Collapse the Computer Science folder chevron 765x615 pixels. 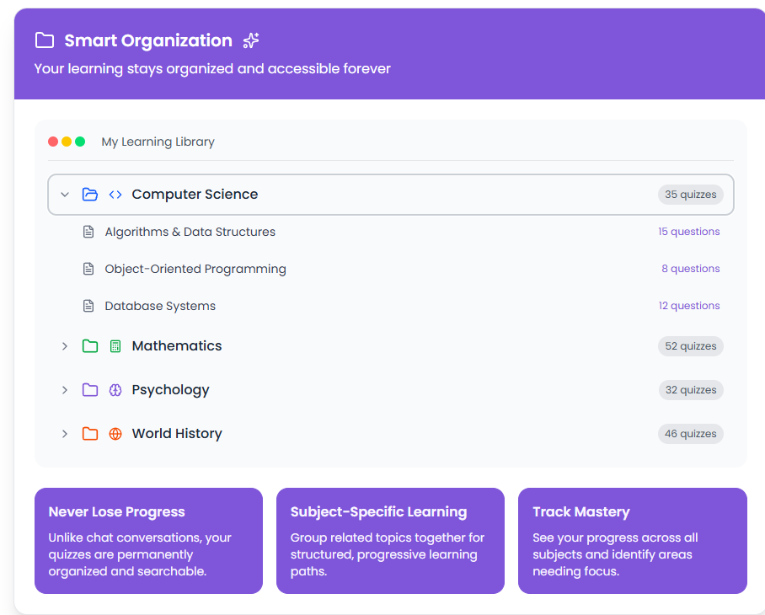(64, 195)
